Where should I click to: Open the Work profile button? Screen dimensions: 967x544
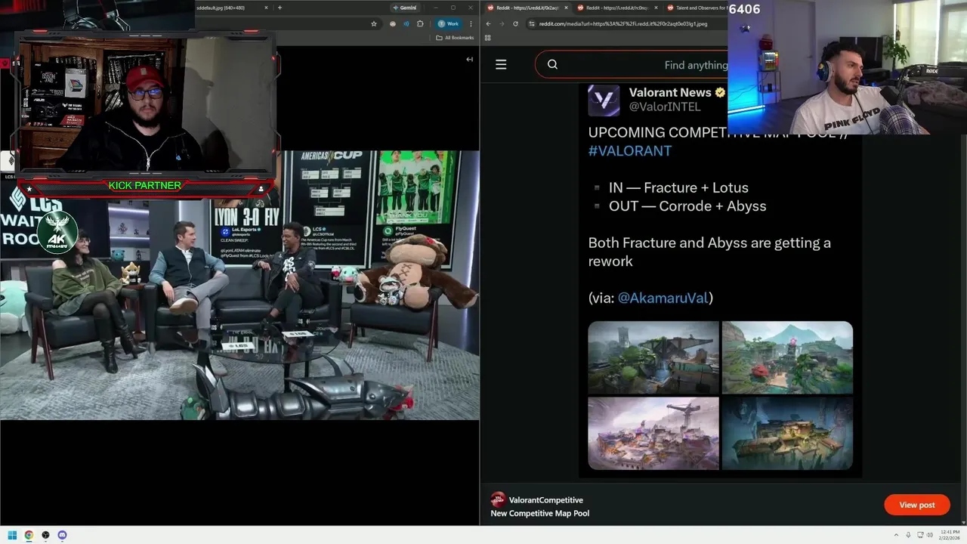448,23
